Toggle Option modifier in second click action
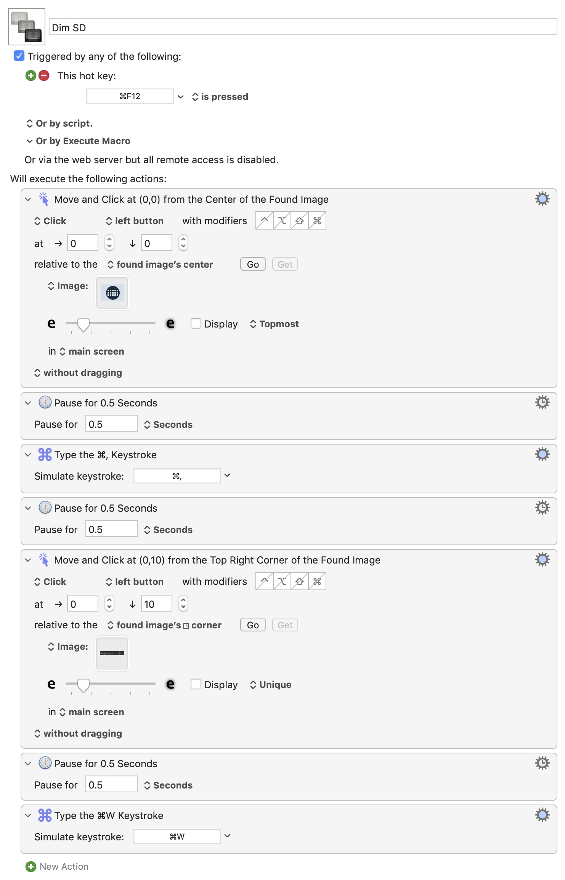Image resolution: width=565 pixels, height=880 pixels. pyautogui.click(x=282, y=581)
